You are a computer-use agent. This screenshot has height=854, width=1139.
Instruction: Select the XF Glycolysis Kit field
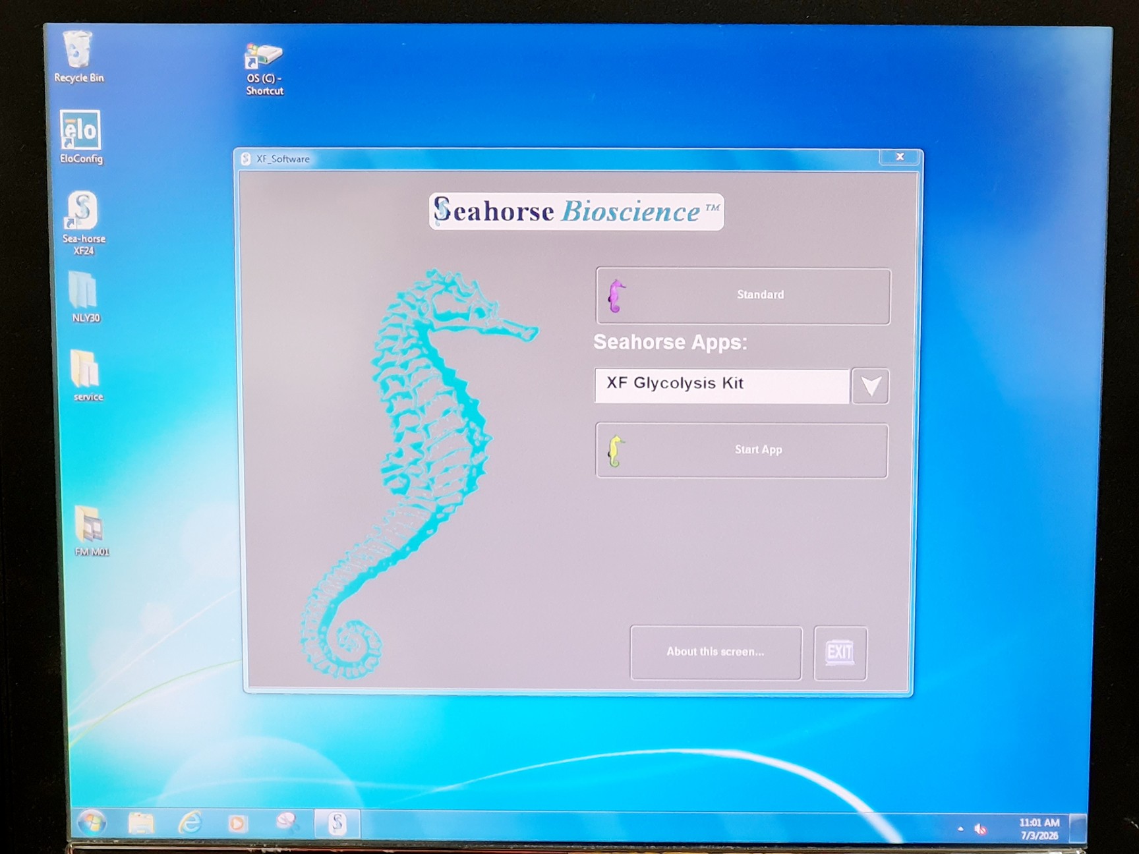(x=722, y=385)
